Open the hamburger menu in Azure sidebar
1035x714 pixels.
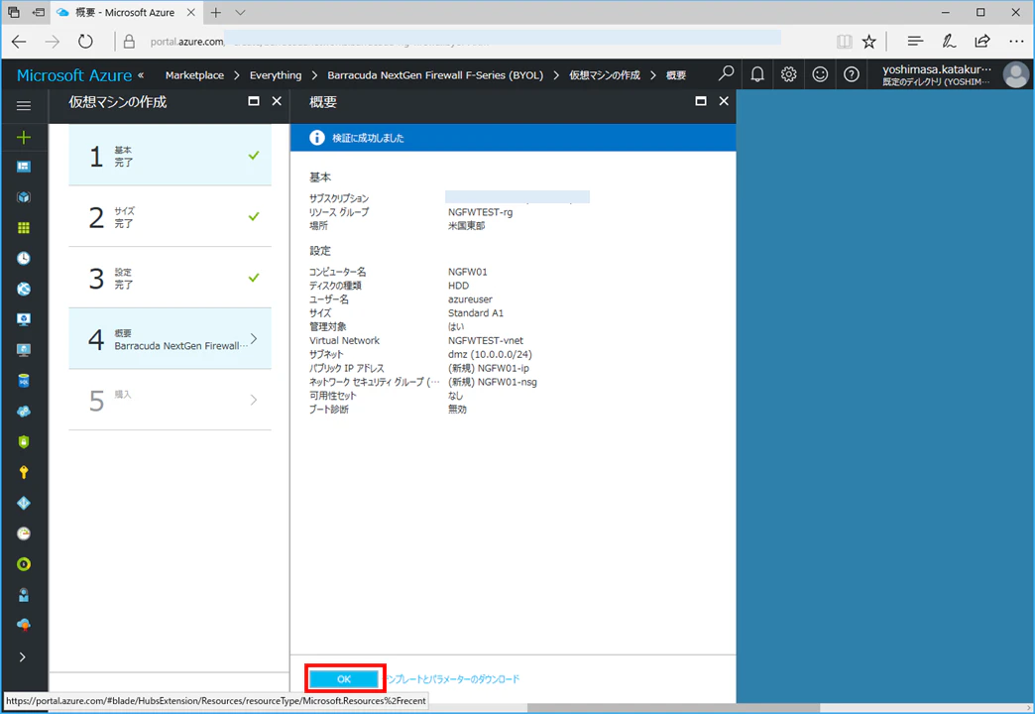pyautogui.click(x=24, y=106)
